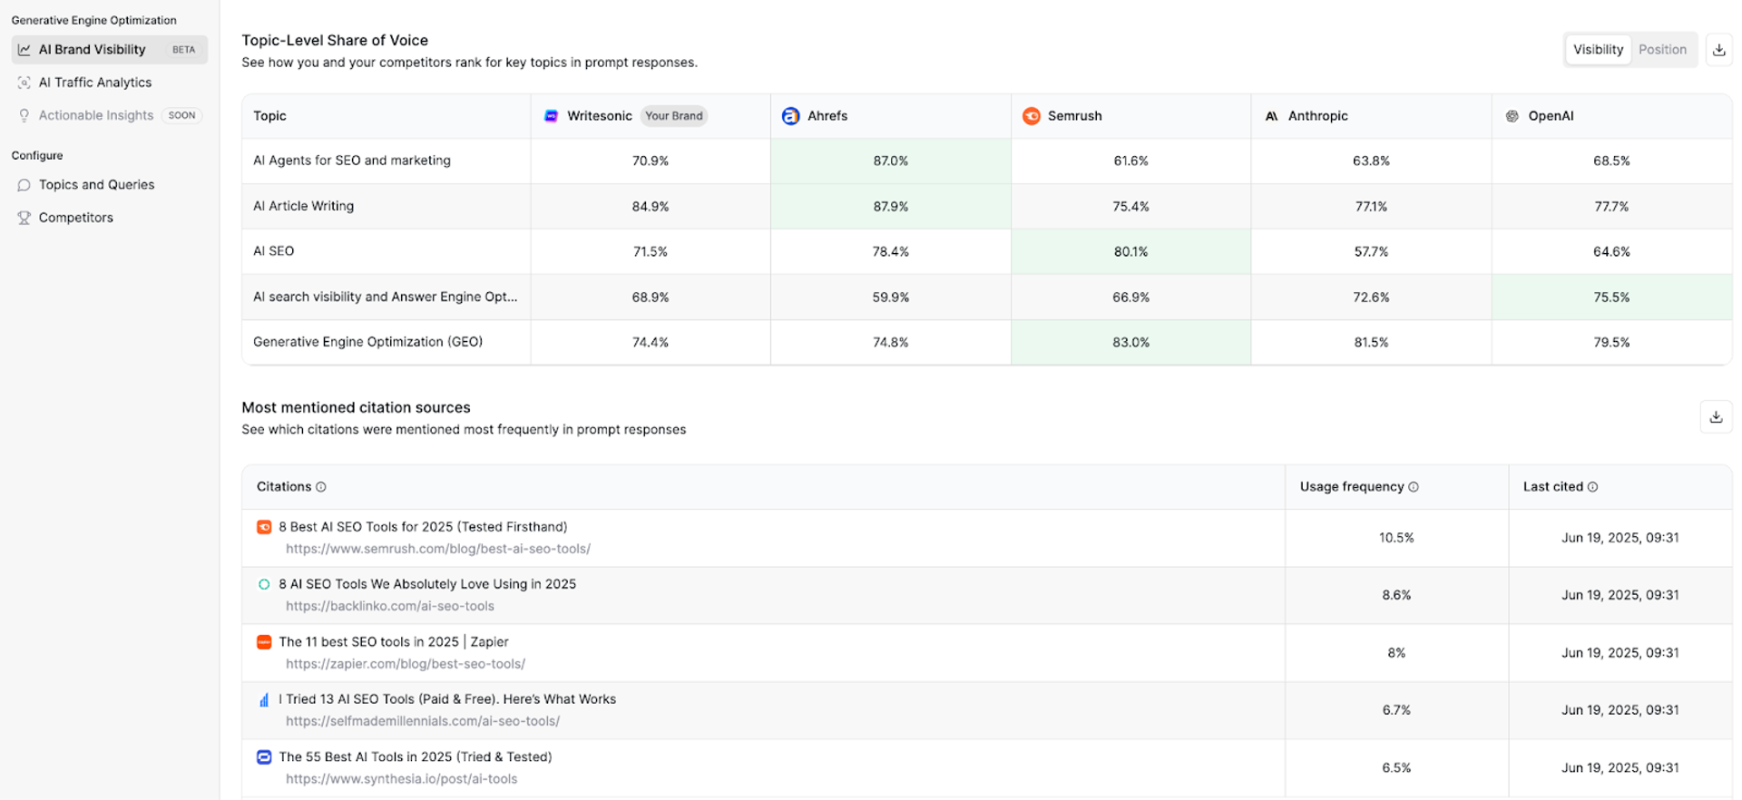
Task: Open the selfmademillennials.com ai-seo-tools URL
Action: coord(423,721)
